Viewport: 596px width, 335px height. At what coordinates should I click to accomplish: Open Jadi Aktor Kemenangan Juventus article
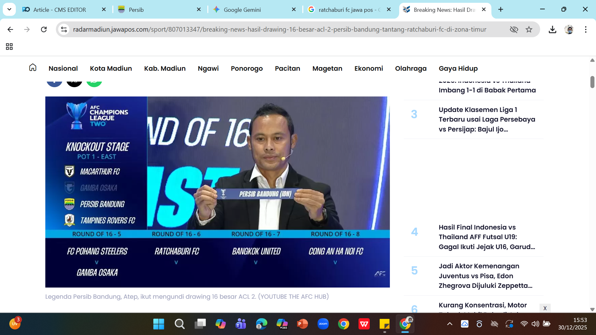pyautogui.click(x=485, y=276)
